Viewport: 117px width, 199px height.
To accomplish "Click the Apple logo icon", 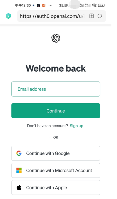I will [19, 187].
